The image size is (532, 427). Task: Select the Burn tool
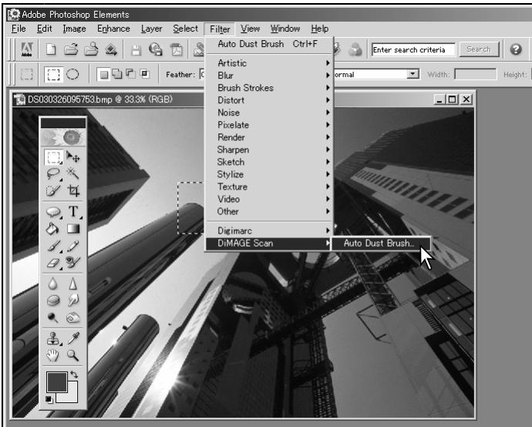click(x=73, y=318)
